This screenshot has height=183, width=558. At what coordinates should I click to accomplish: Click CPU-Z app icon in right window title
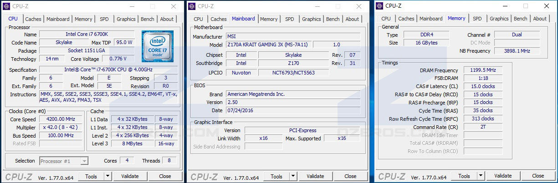[x=379, y=6]
